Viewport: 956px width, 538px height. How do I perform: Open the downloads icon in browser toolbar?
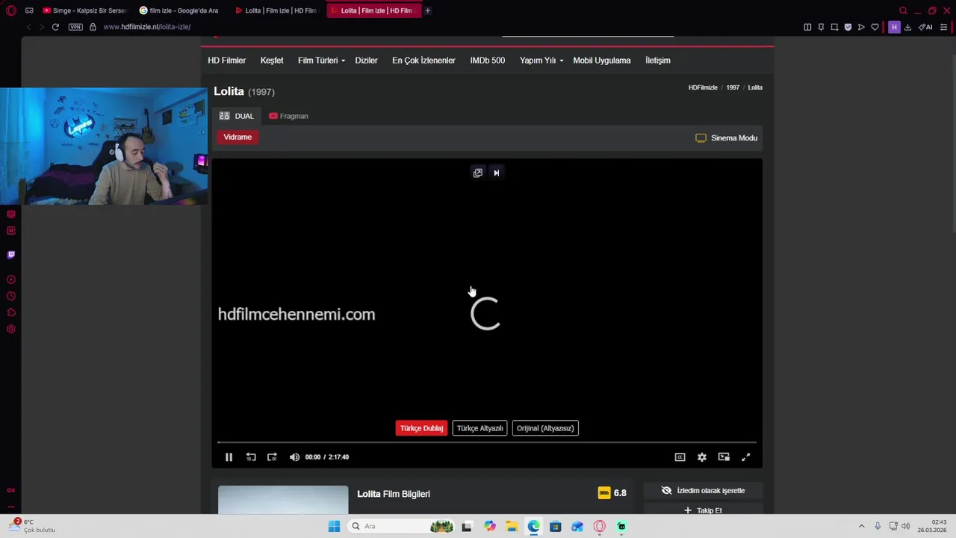[x=907, y=27]
